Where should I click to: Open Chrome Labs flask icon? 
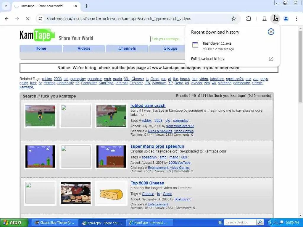click(264, 19)
